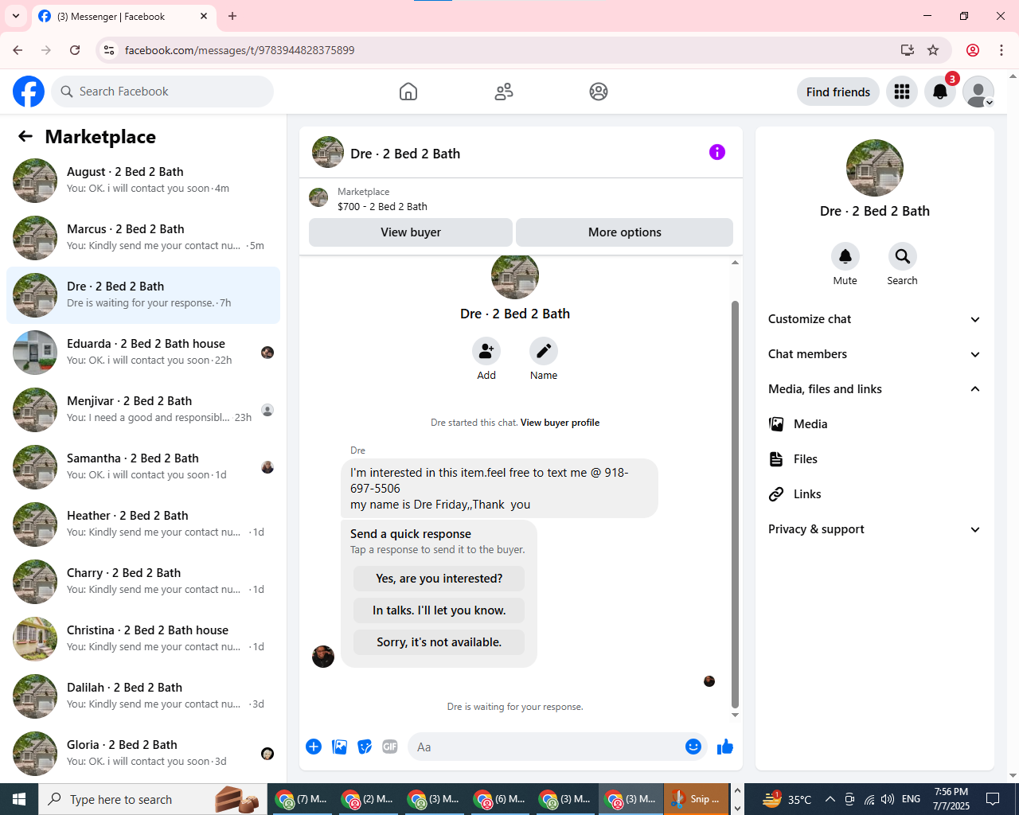Send a thumbs-up like
The height and width of the screenshot is (815, 1019).
725,747
